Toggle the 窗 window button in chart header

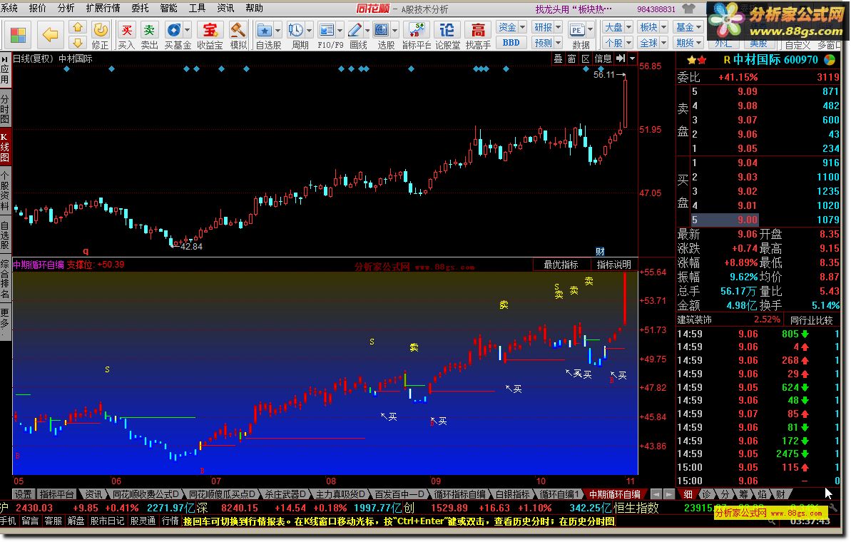[571, 58]
